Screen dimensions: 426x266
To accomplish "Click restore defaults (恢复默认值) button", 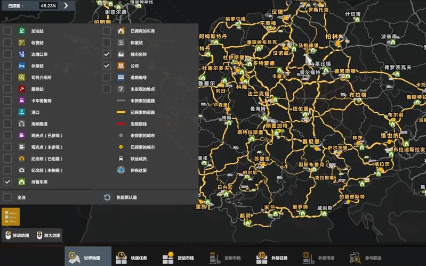I will pyautogui.click(x=120, y=197).
